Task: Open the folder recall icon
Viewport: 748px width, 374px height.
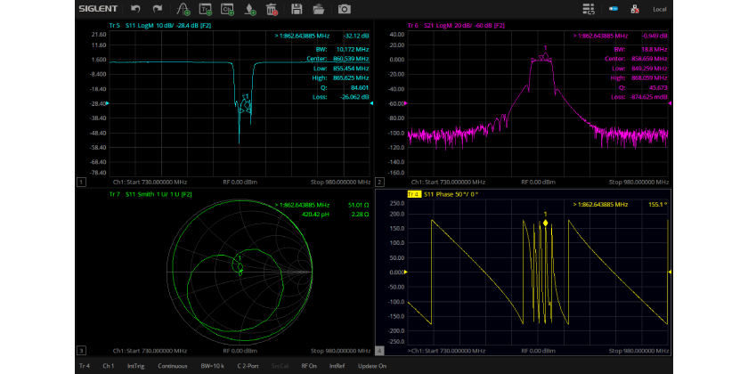Action: (x=319, y=9)
